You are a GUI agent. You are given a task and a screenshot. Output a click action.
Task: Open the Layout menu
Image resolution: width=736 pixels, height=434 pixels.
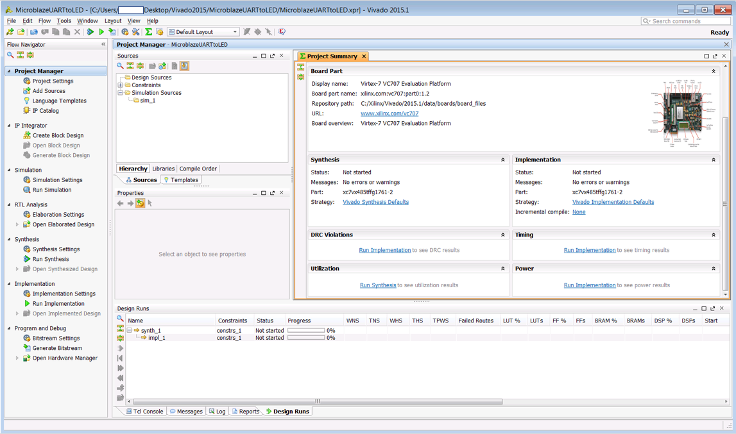[x=113, y=21]
